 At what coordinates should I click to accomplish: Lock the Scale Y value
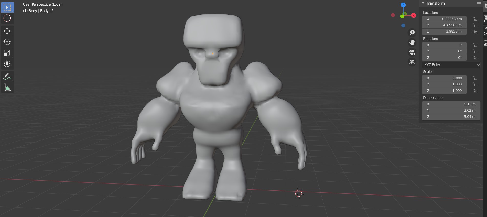(475, 84)
